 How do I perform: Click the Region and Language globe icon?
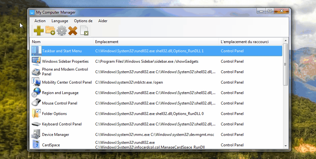[x=36, y=92]
